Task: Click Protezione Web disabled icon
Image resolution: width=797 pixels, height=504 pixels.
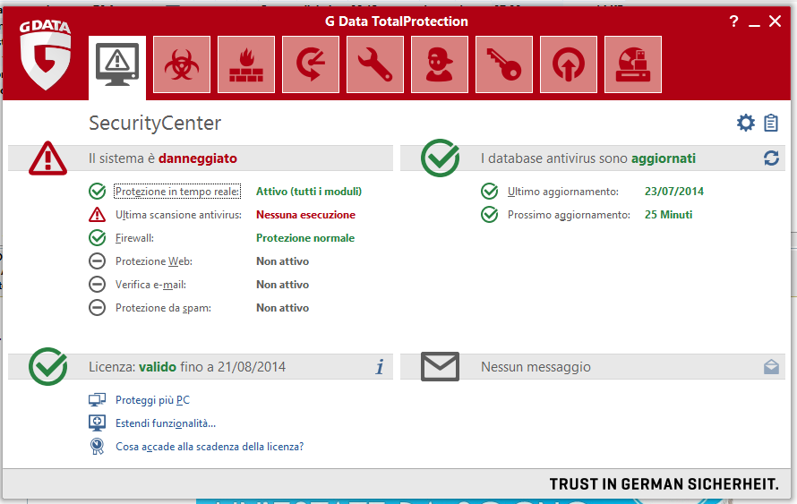Action: [97, 261]
